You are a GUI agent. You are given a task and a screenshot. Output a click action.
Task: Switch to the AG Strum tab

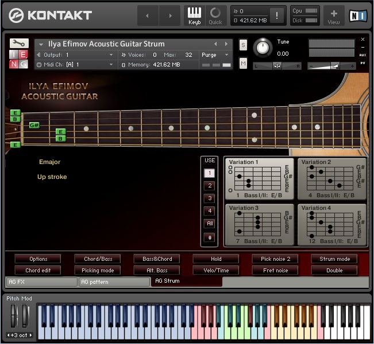[x=187, y=281]
